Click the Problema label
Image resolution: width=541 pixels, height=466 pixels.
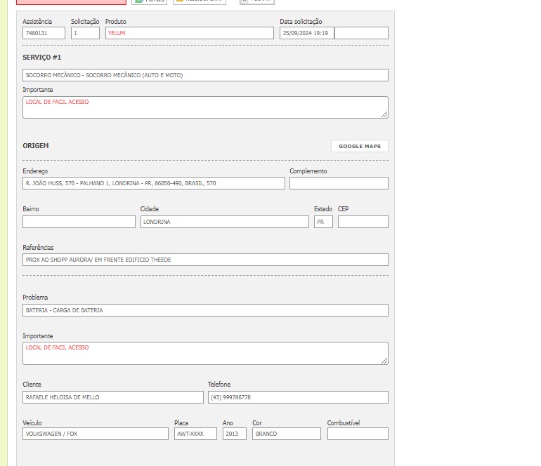tap(35, 298)
